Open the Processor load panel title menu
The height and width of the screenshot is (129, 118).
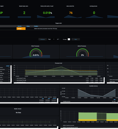59,63
